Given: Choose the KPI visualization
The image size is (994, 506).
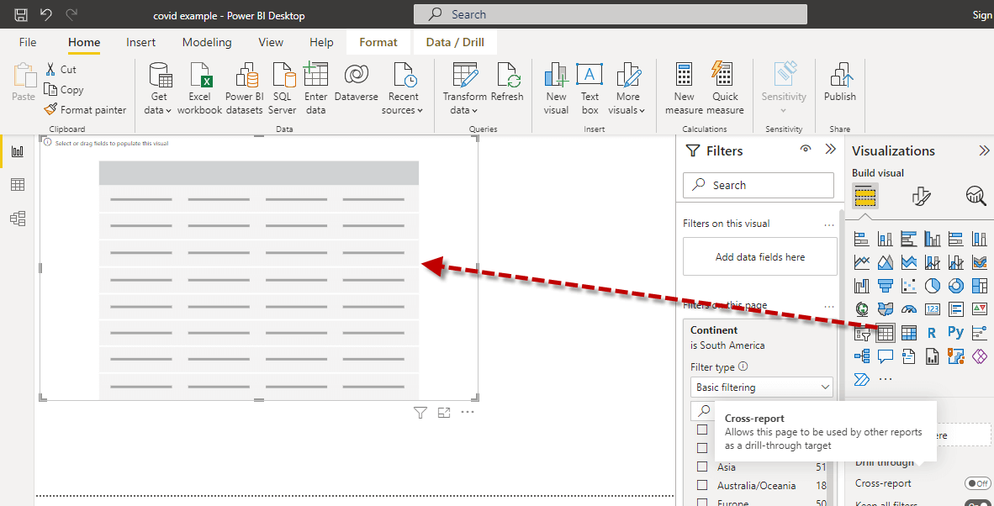Looking at the screenshot, I should (x=980, y=309).
